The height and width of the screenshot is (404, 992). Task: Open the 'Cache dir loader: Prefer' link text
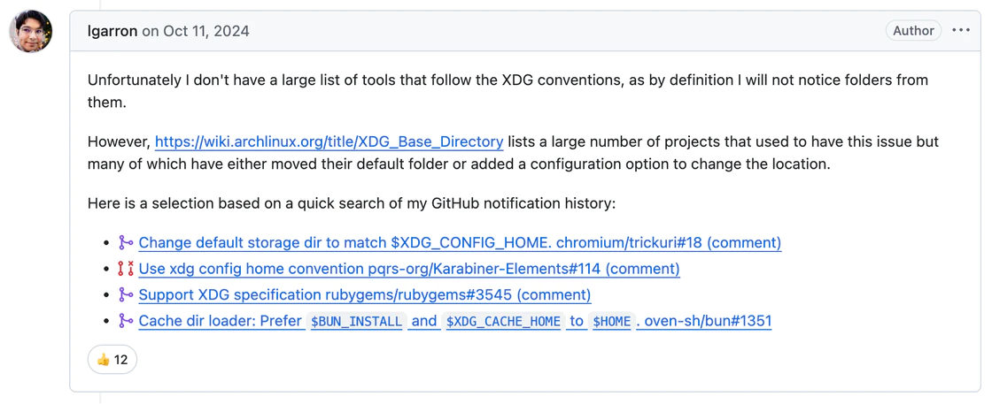(x=220, y=321)
